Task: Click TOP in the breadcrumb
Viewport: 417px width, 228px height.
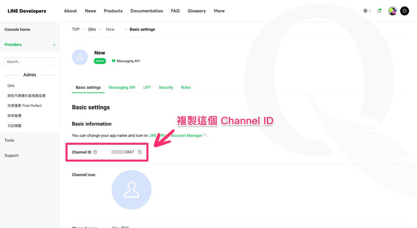Action: [x=76, y=29]
